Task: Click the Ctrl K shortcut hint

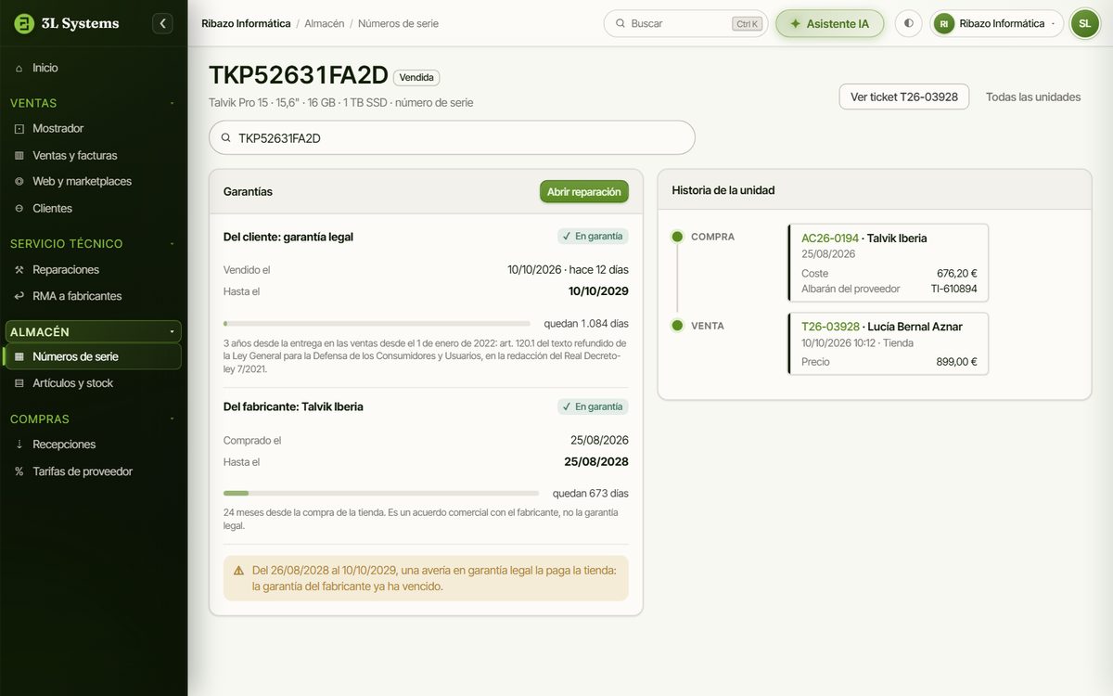Action: pyautogui.click(x=746, y=24)
